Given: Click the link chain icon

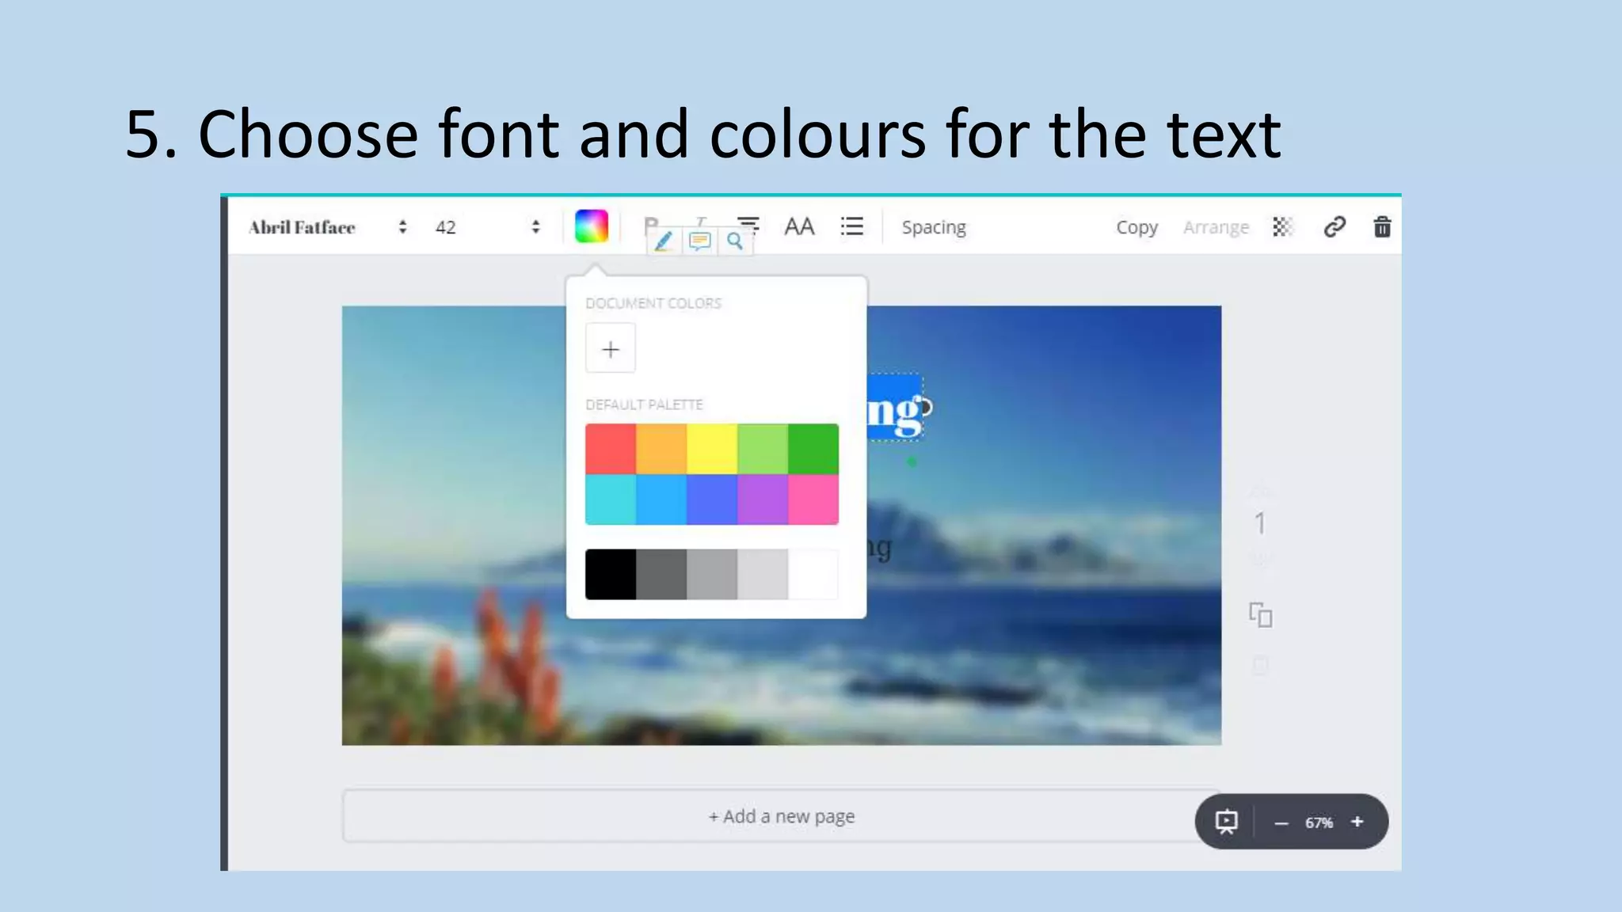Looking at the screenshot, I should tap(1335, 227).
